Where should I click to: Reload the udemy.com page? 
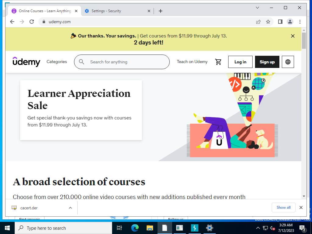32,22
